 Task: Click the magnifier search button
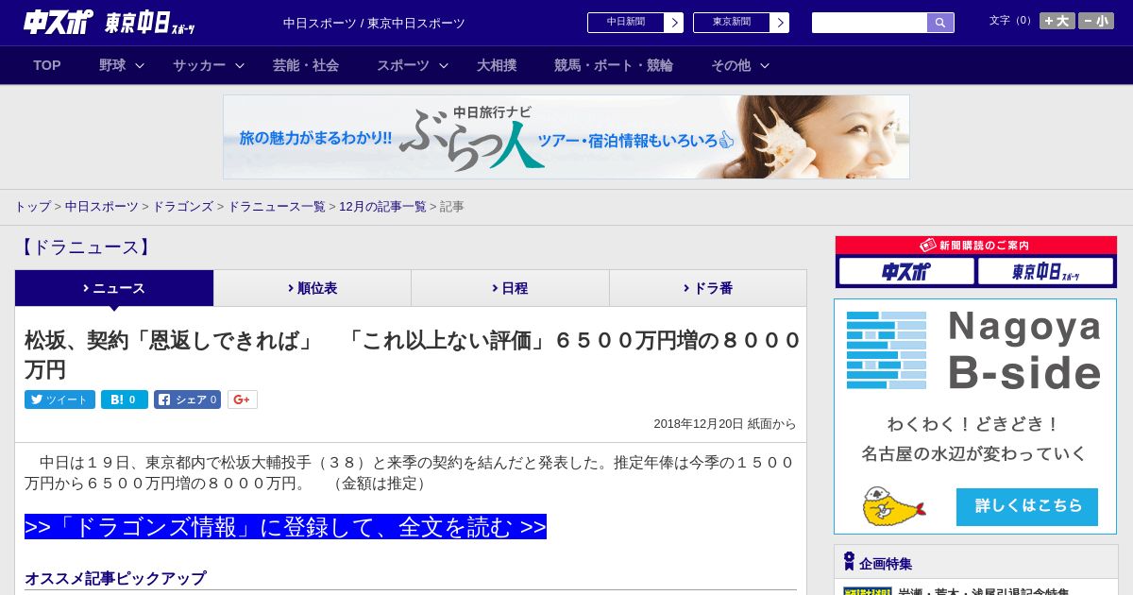coord(940,23)
